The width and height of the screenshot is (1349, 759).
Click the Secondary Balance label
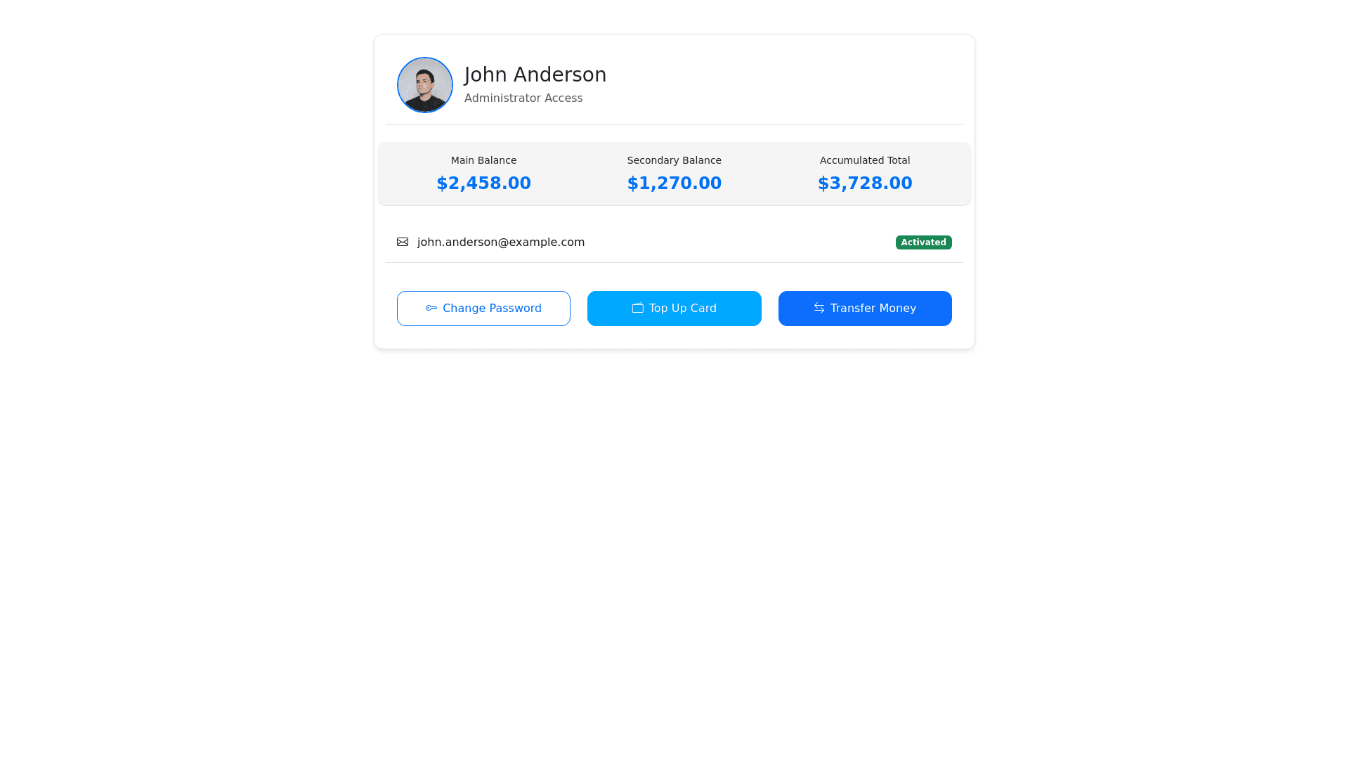pos(674,160)
